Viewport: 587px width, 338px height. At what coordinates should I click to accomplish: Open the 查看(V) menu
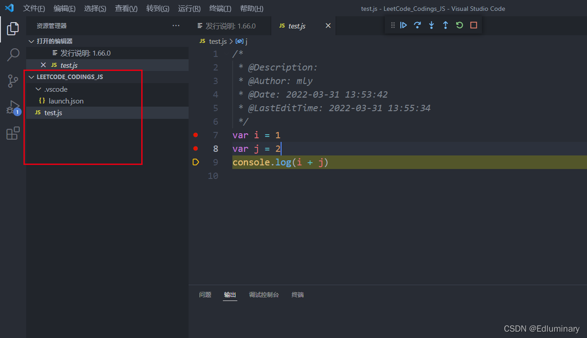pyautogui.click(x=126, y=9)
